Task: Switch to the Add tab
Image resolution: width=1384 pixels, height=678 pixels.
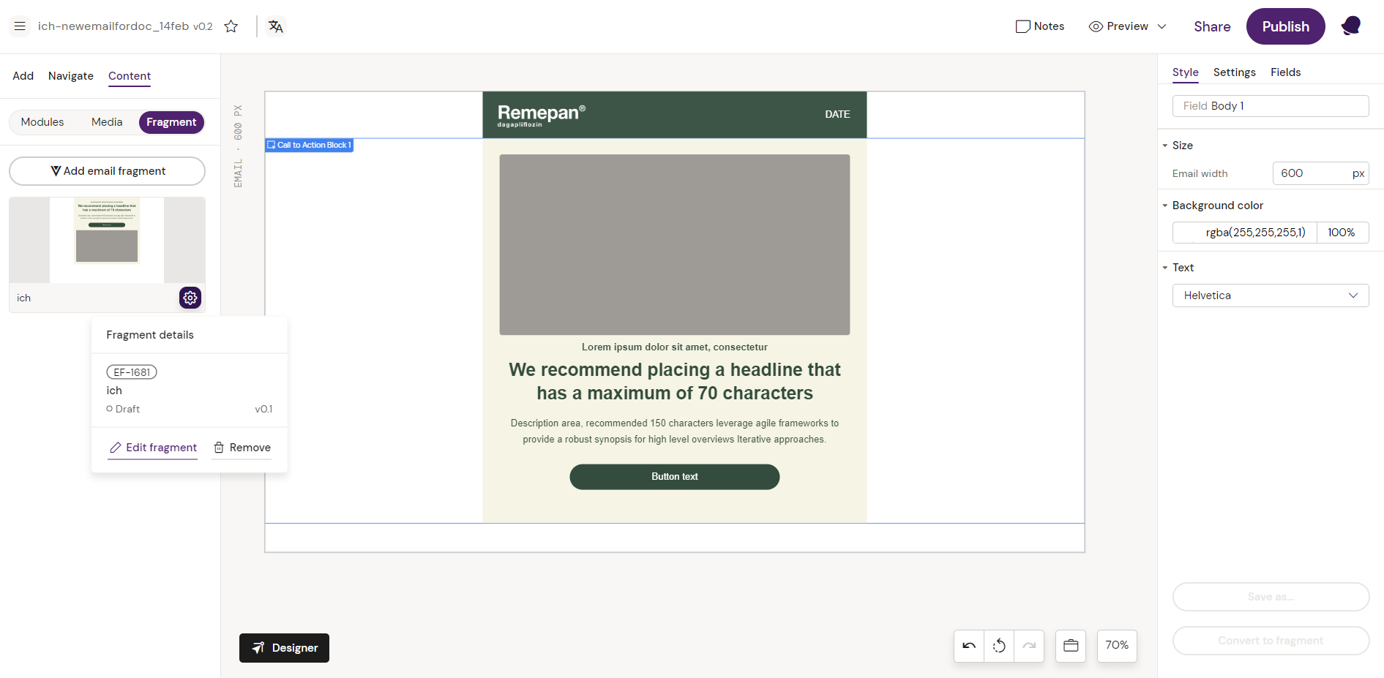Action: click(23, 76)
